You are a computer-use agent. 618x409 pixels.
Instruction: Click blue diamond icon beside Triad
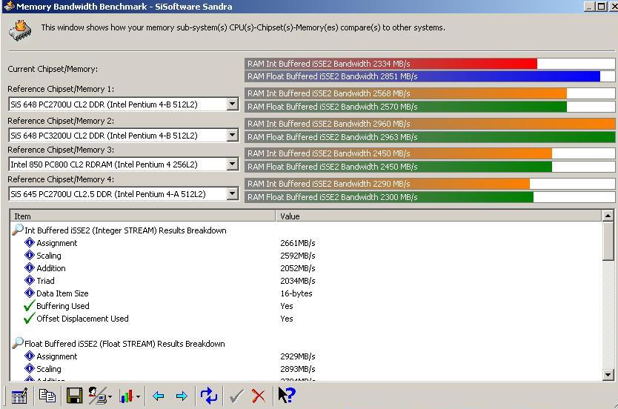(30, 281)
